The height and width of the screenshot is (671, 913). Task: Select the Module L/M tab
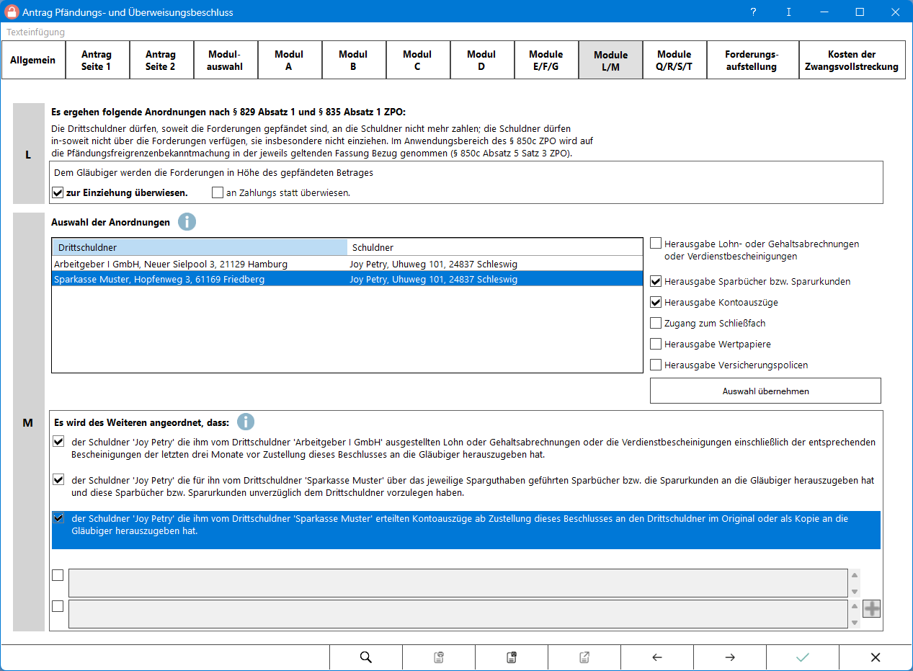[x=610, y=60]
